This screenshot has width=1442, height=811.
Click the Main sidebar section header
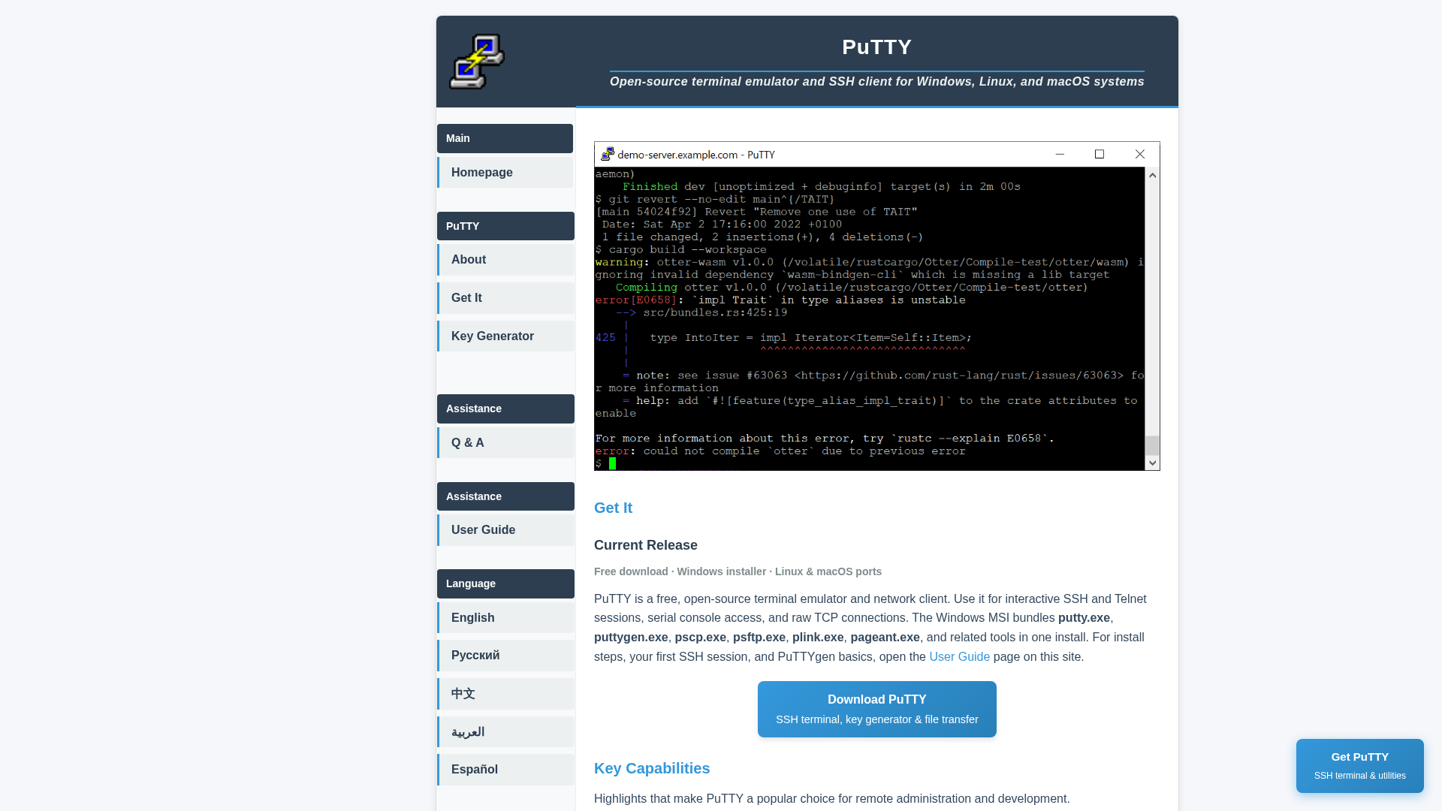[505, 139]
